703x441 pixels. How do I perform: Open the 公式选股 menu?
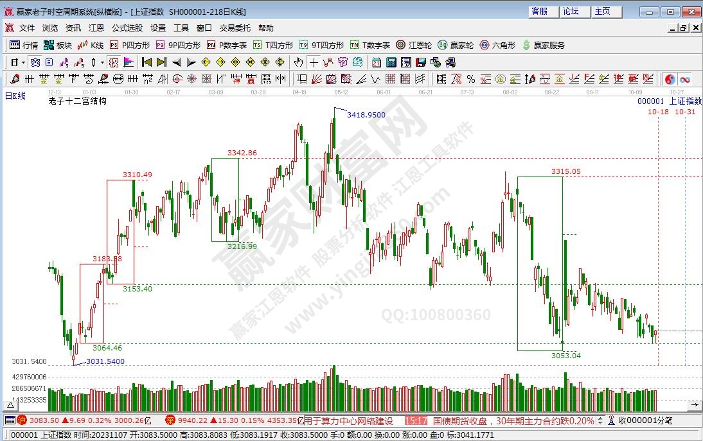[127, 28]
